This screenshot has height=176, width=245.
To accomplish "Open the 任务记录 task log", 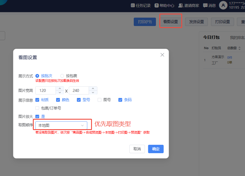I will [x=141, y=5].
